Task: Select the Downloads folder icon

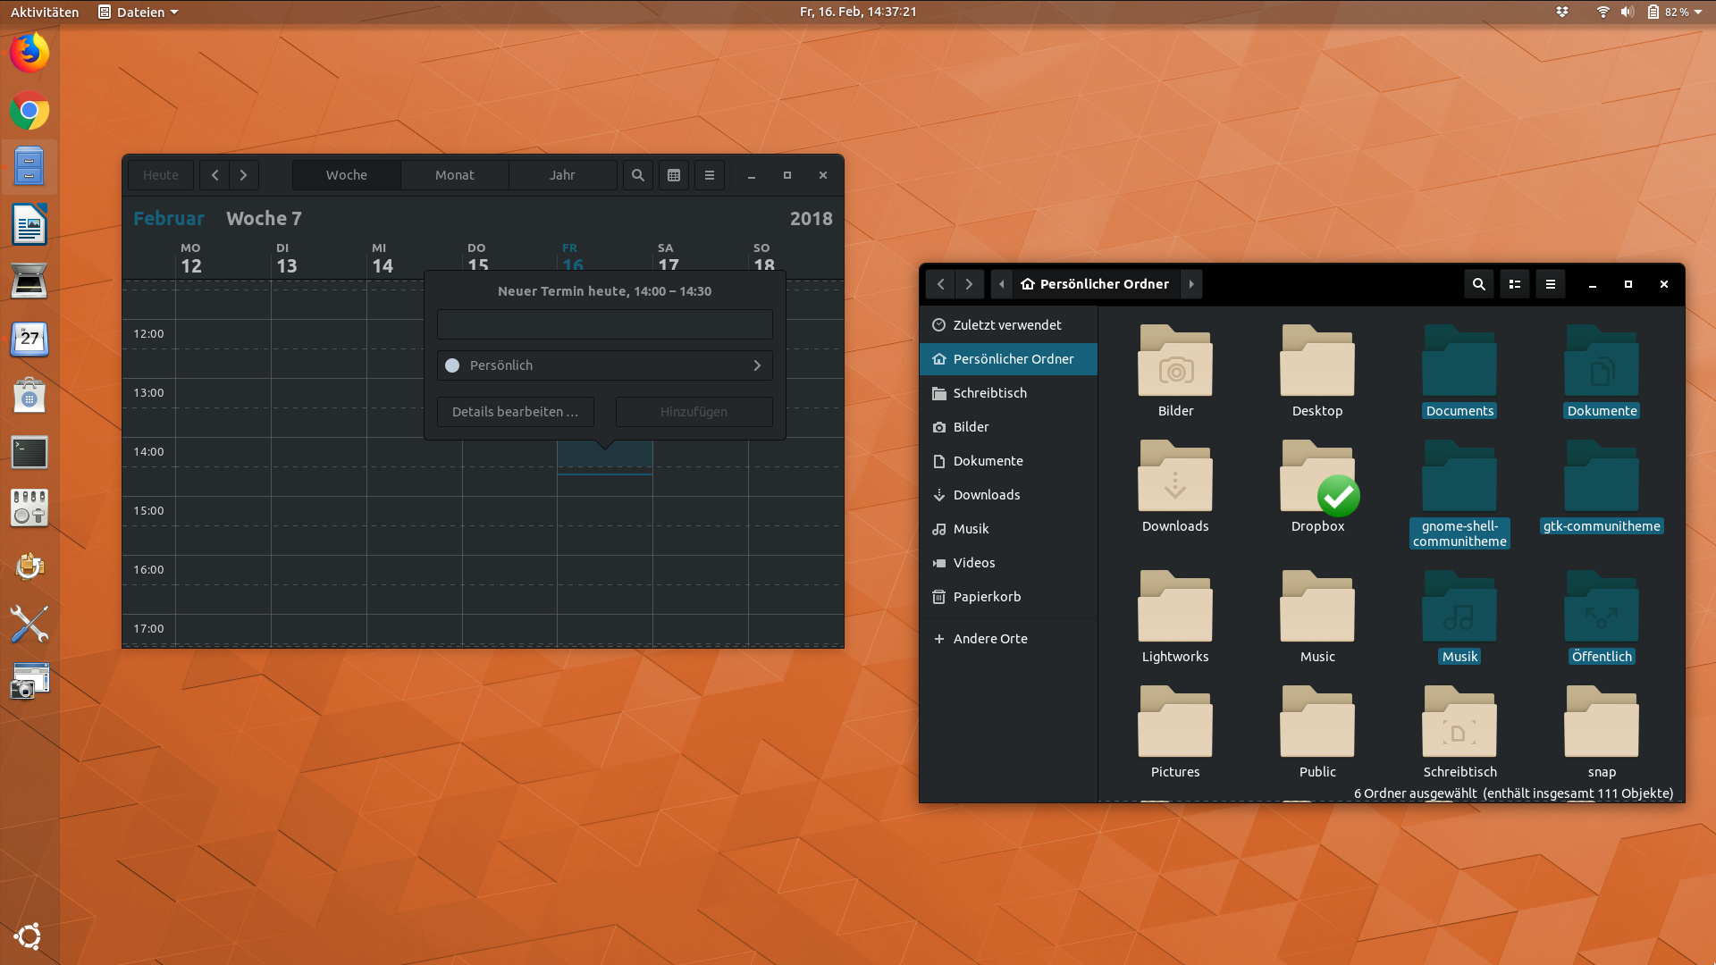Action: coord(1174,478)
